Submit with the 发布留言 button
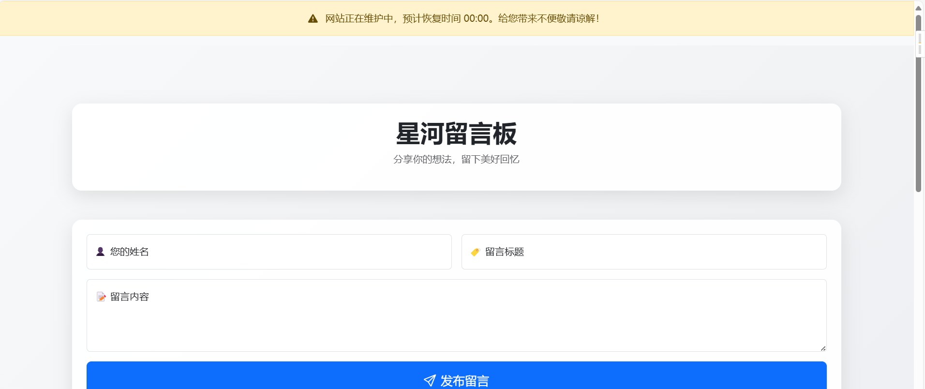925x389 pixels. (x=457, y=375)
